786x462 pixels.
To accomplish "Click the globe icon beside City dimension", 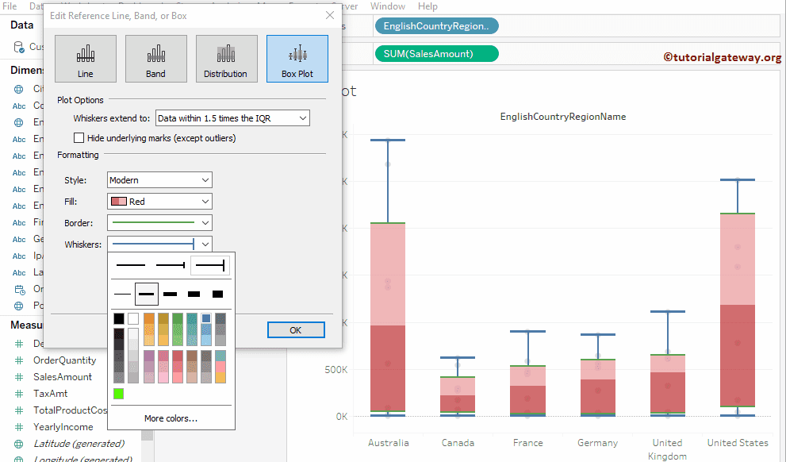I will point(19,88).
